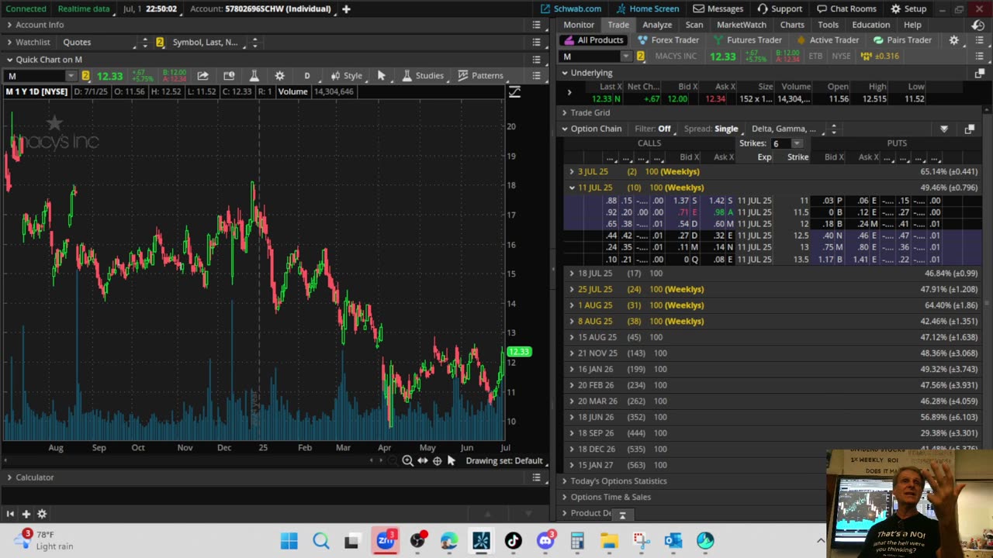The height and width of the screenshot is (558, 993).
Task: Open chart settings gear in Quick Chart
Action: tap(279, 75)
